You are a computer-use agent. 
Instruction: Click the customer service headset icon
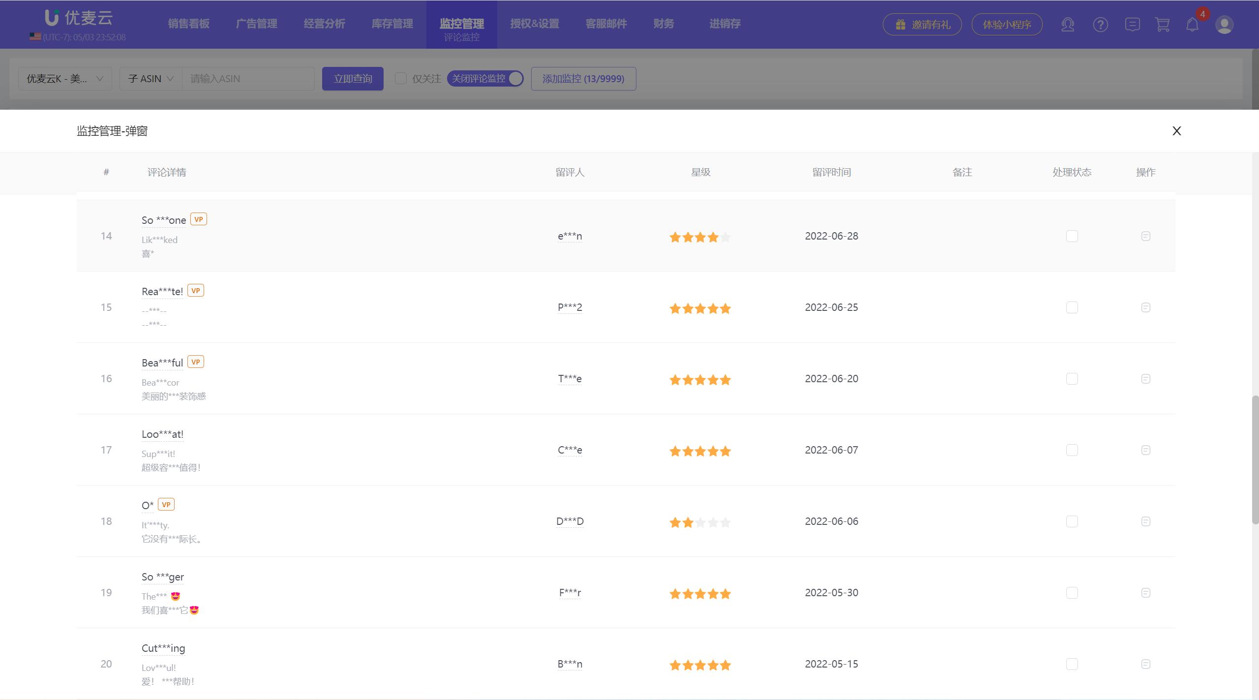click(1068, 25)
